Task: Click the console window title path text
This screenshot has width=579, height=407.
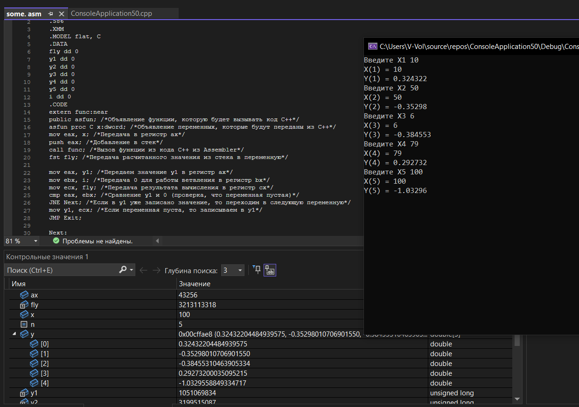Action: pyautogui.click(x=479, y=46)
